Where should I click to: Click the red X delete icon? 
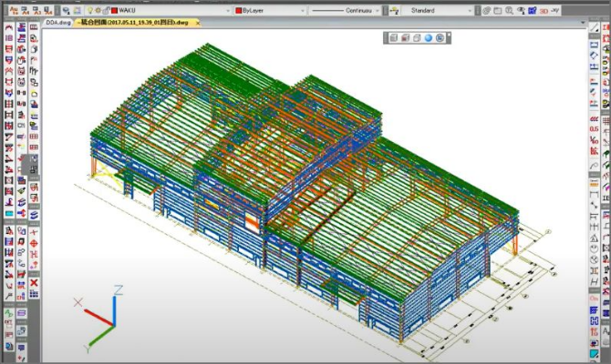34,283
